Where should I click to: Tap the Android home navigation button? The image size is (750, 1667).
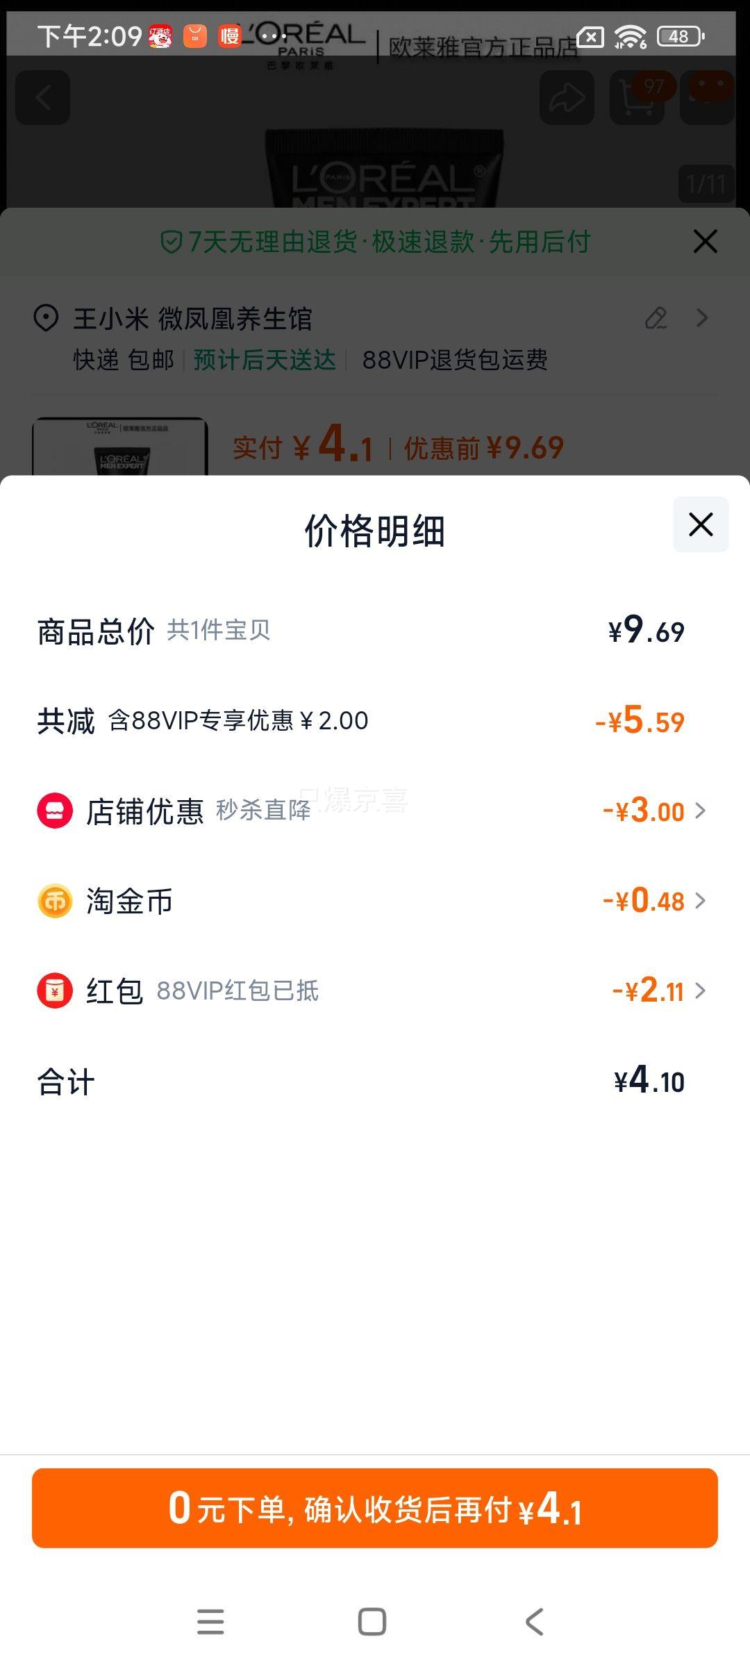pos(372,1622)
